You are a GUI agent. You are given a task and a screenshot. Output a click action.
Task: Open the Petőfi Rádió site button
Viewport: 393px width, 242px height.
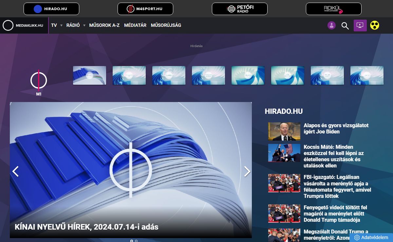tap(240, 9)
